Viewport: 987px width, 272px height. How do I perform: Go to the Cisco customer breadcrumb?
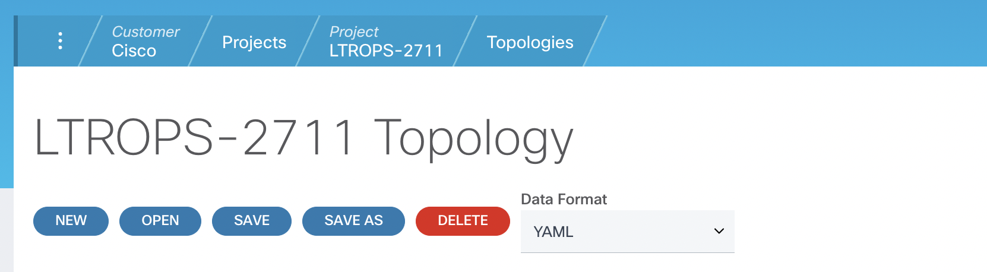(134, 50)
